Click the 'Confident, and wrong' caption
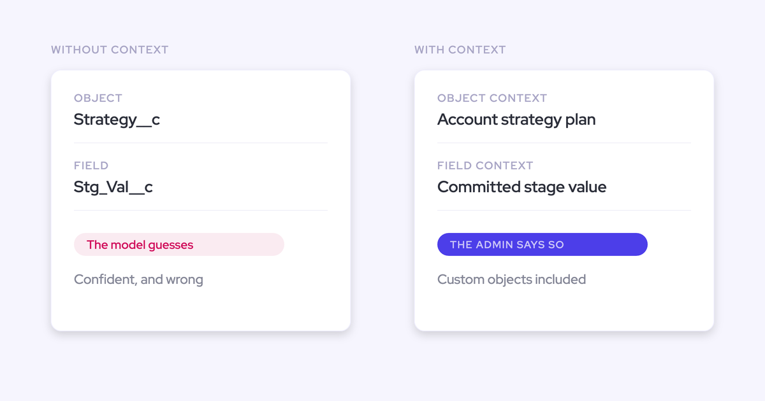The width and height of the screenshot is (765, 401). coord(138,279)
